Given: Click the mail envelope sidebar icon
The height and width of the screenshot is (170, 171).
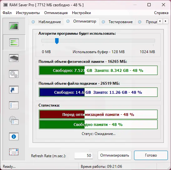Looking at the screenshot, I should pos(14,152).
